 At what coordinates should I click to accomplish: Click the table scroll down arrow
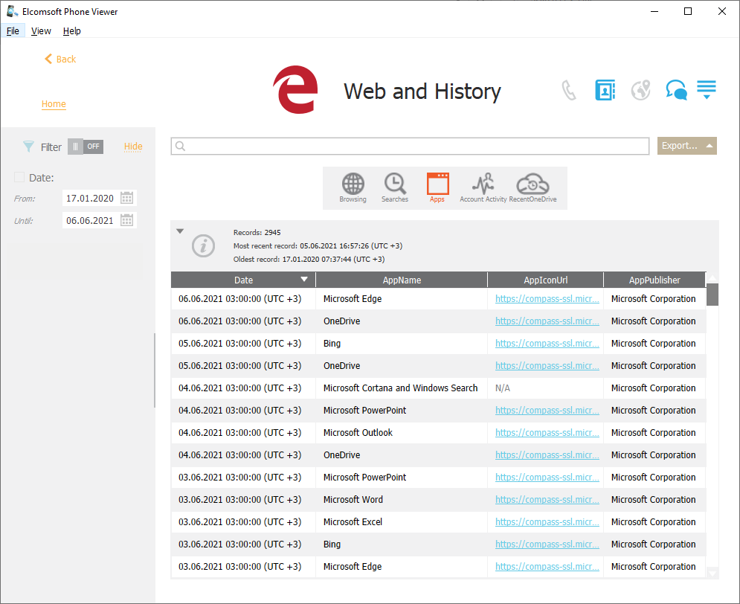point(712,574)
